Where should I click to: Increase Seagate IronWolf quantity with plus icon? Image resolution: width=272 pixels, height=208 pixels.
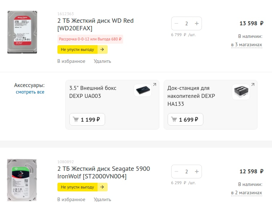197,172
